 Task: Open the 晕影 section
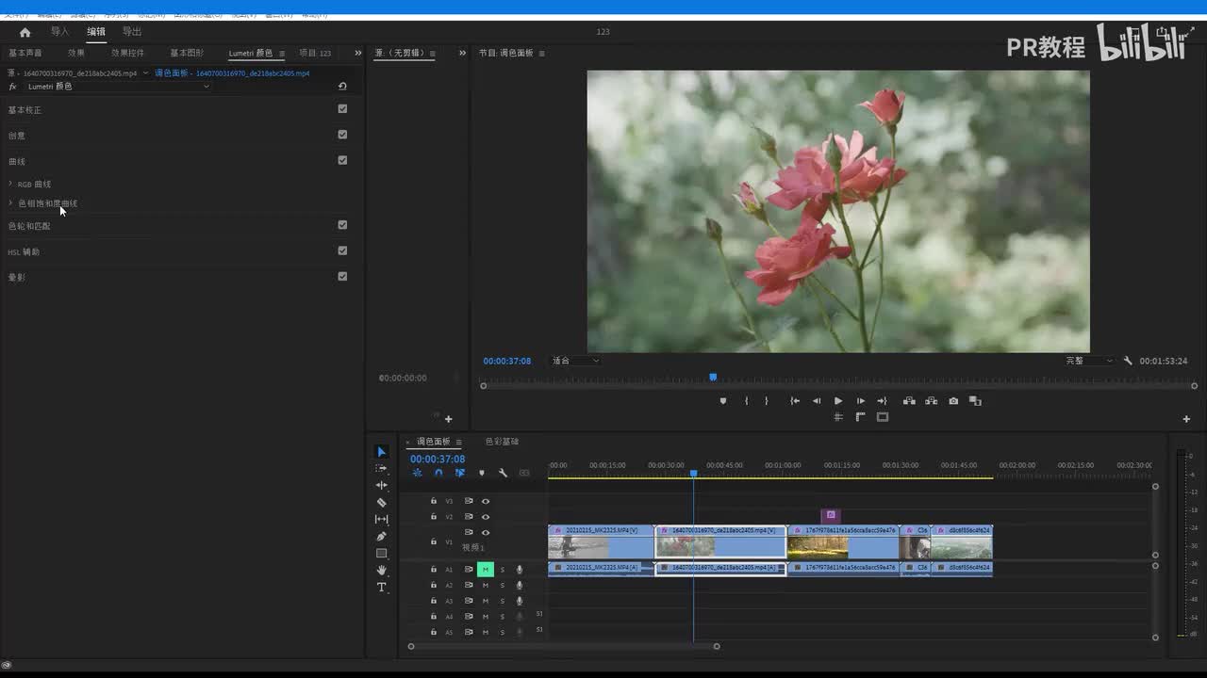coord(17,278)
